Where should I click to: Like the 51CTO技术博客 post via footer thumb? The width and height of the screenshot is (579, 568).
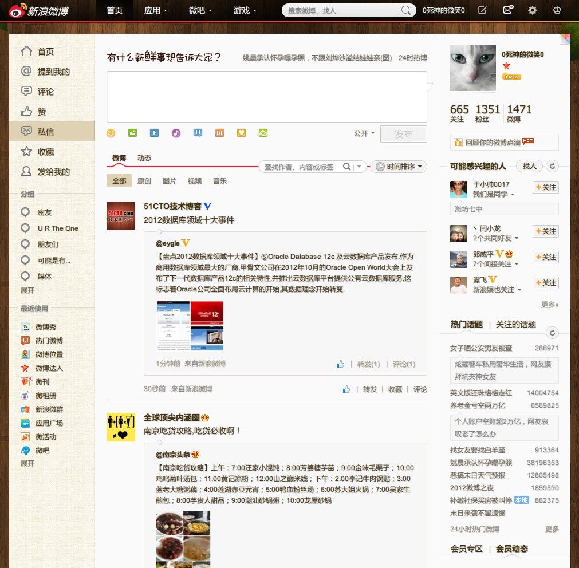pyautogui.click(x=346, y=389)
